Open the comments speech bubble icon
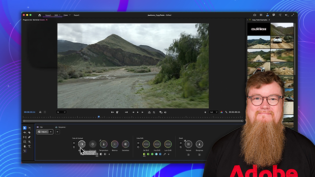The height and width of the screenshot is (177, 315). pyautogui.click(x=274, y=15)
